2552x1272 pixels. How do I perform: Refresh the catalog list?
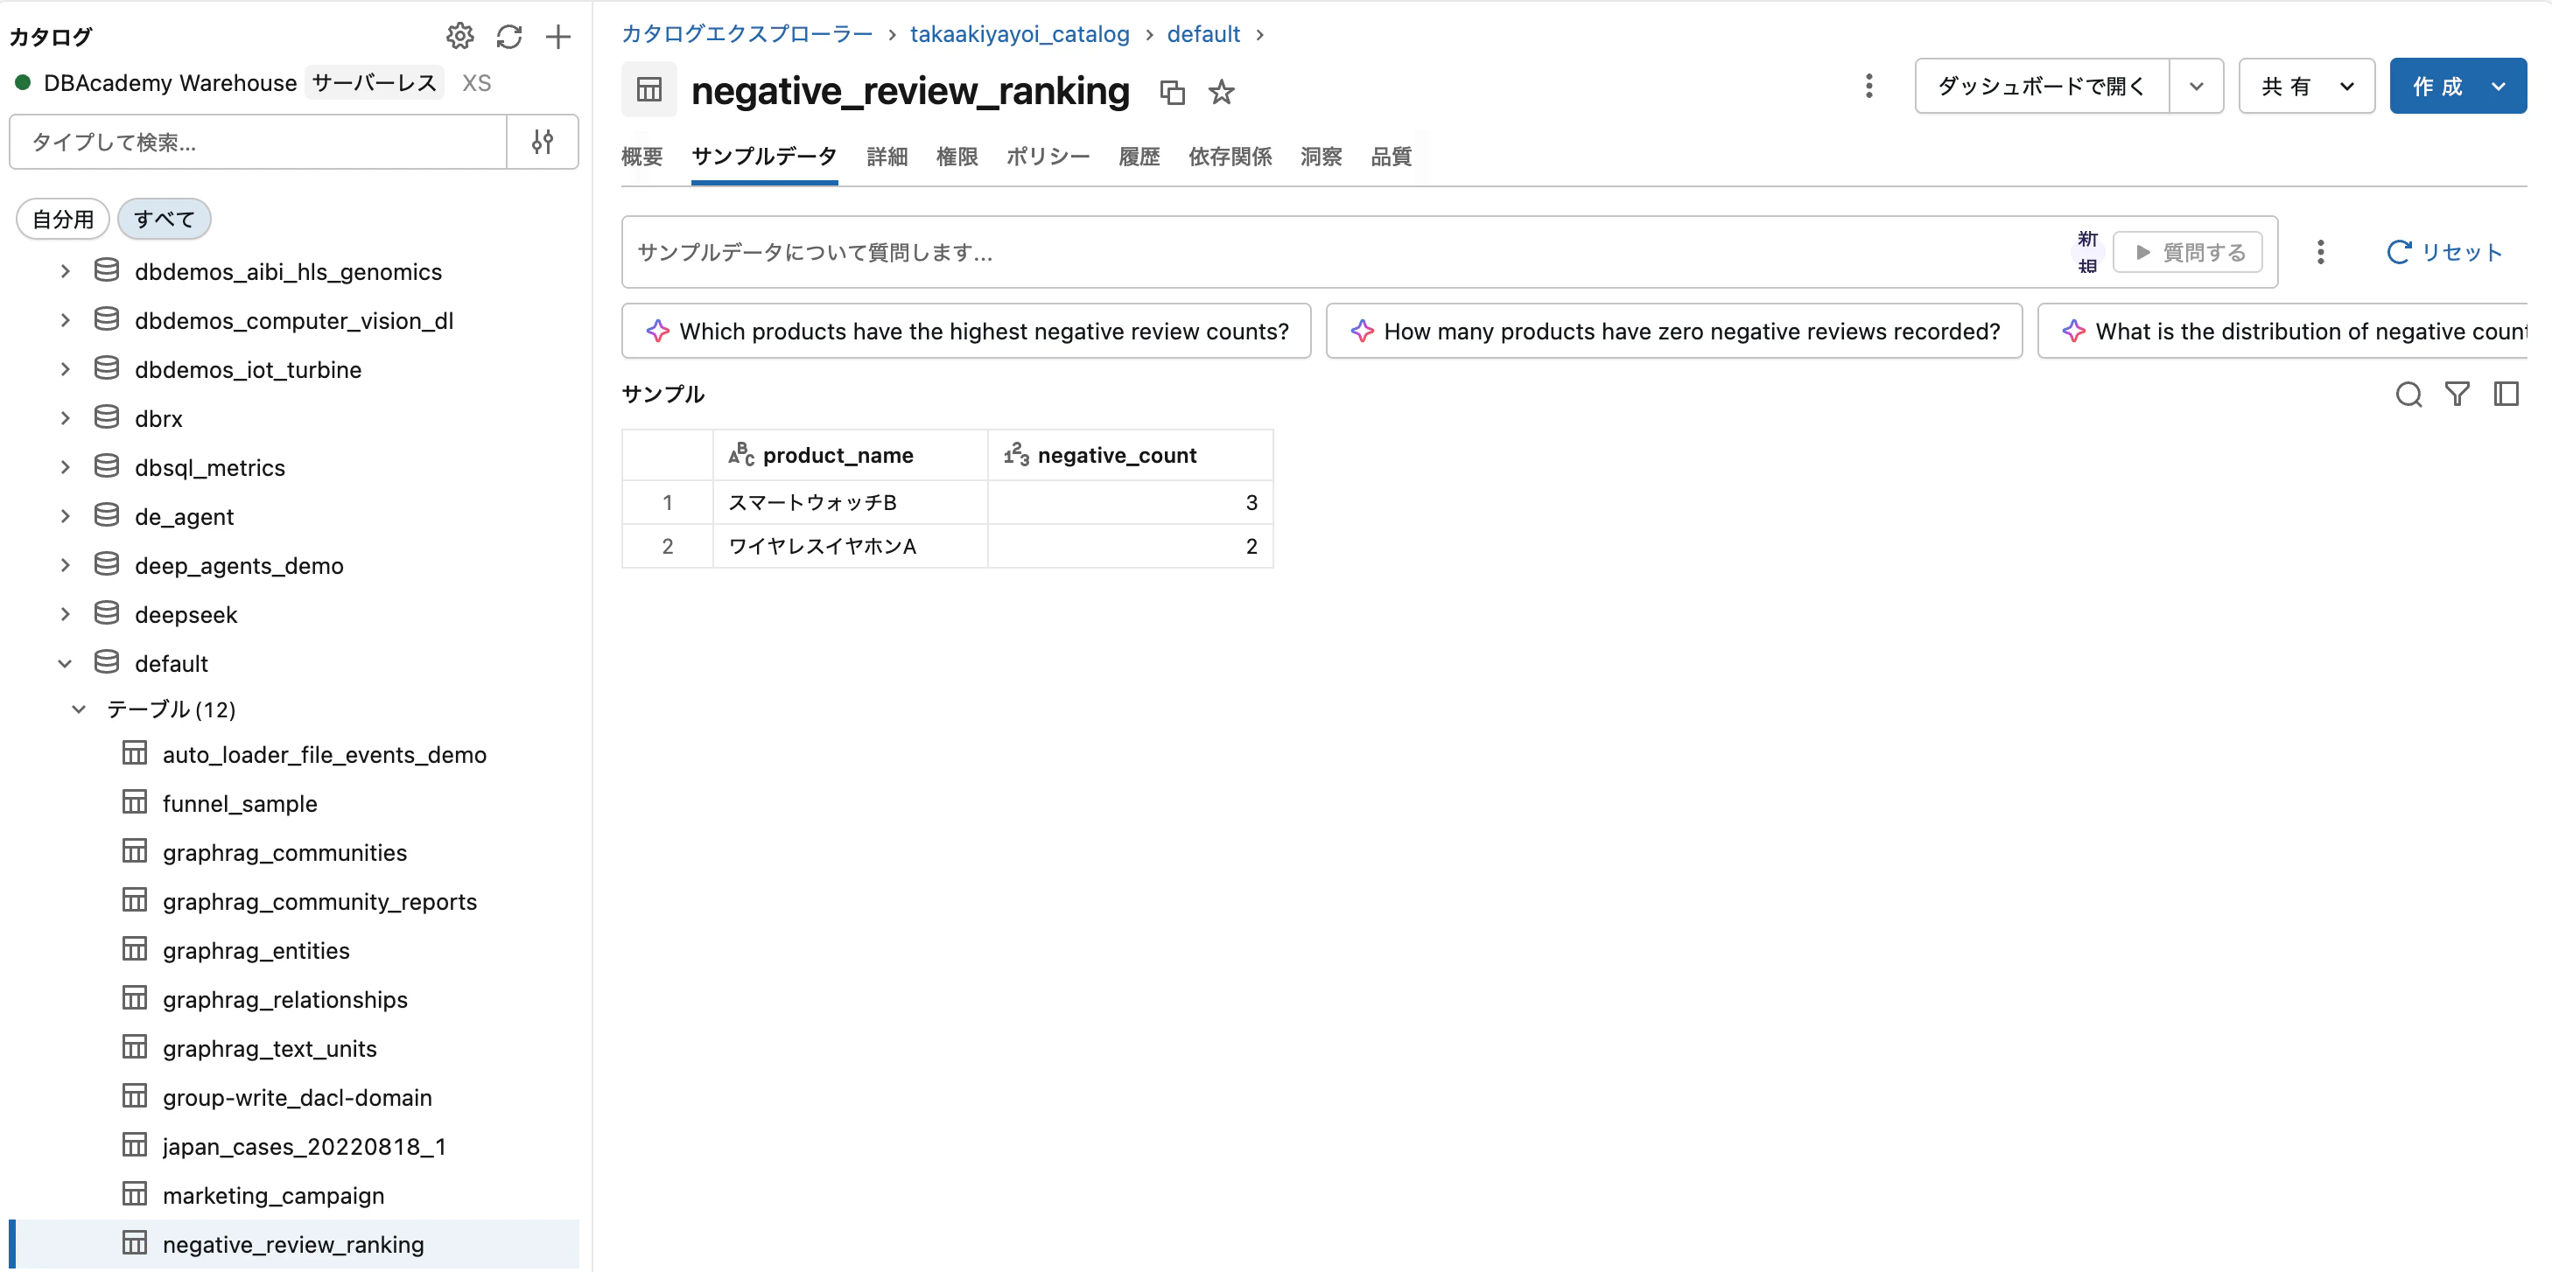point(509,37)
